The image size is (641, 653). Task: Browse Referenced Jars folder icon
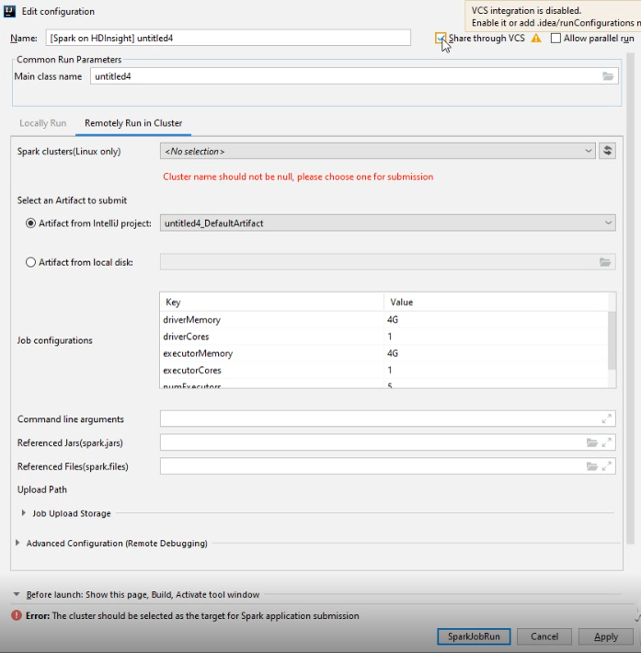[592, 442]
